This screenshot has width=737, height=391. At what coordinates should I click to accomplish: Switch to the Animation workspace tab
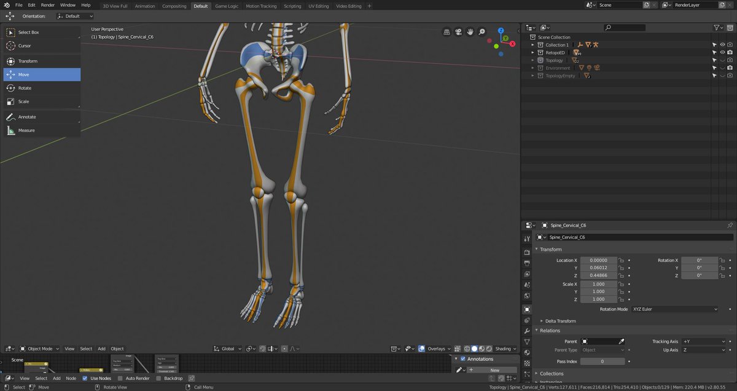pos(145,6)
